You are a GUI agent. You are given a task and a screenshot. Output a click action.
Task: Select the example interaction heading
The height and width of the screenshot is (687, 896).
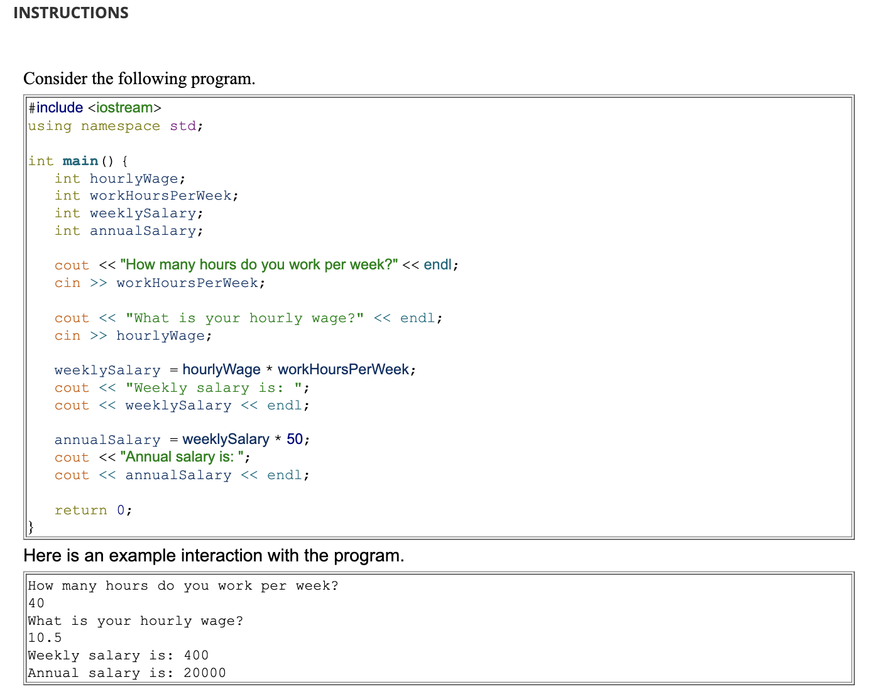pos(214,555)
